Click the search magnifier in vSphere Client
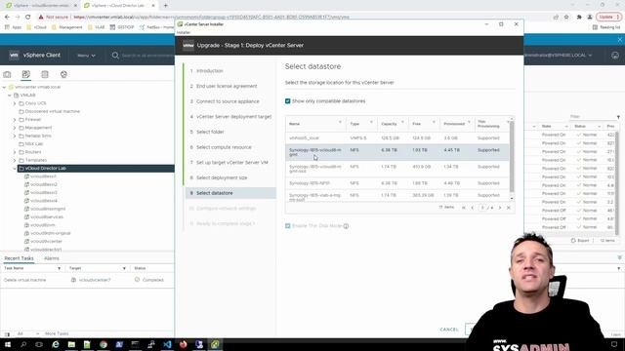The image size is (625, 351). click(x=115, y=56)
